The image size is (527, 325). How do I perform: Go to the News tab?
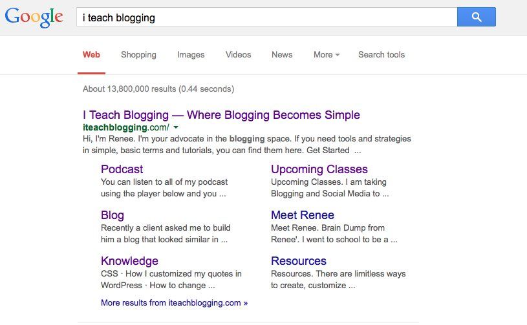(x=282, y=55)
